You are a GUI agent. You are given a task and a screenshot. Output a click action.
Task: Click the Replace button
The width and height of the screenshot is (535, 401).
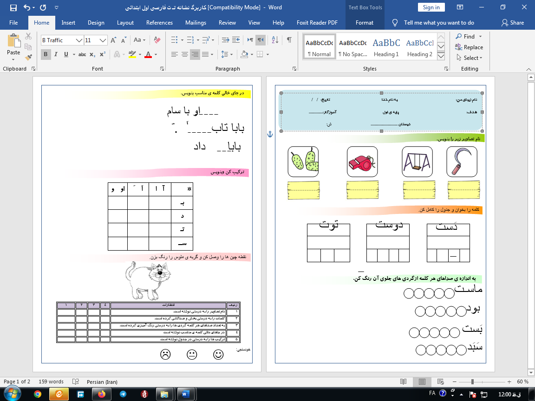470,47
